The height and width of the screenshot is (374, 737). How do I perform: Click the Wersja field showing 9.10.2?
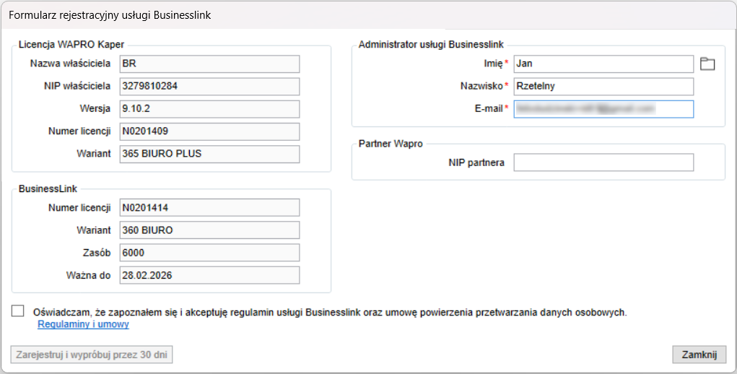(209, 109)
